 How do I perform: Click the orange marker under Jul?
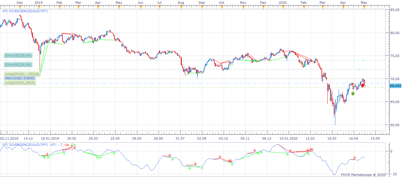point(159,7)
